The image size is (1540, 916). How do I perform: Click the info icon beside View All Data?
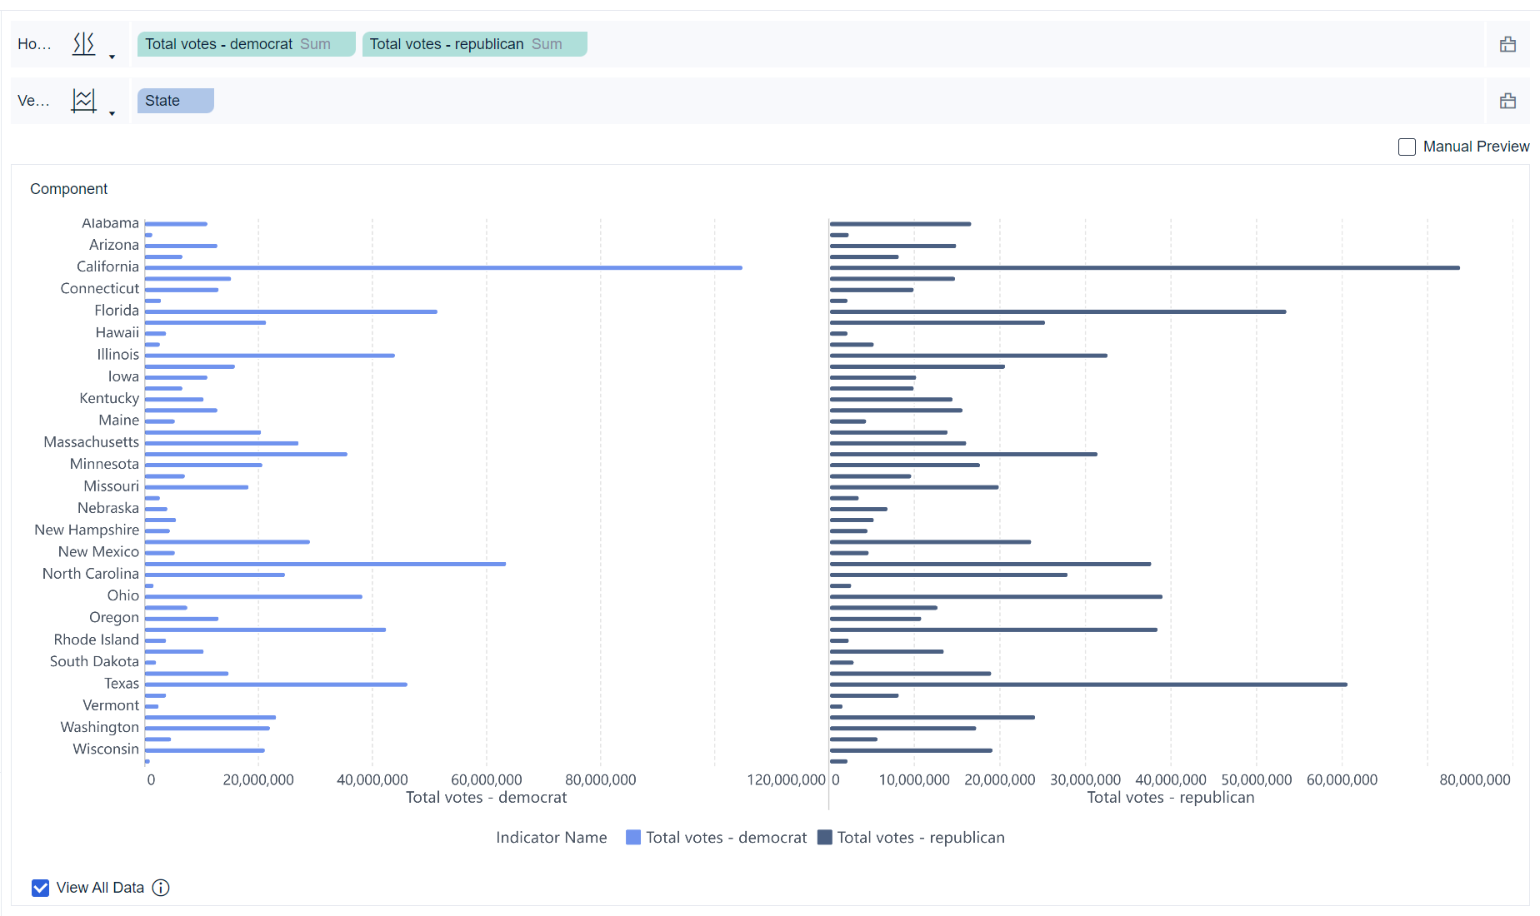click(x=161, y=888)
